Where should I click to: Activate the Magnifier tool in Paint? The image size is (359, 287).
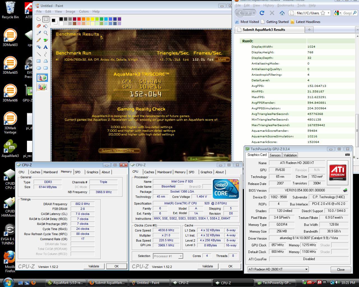(46, 33)
